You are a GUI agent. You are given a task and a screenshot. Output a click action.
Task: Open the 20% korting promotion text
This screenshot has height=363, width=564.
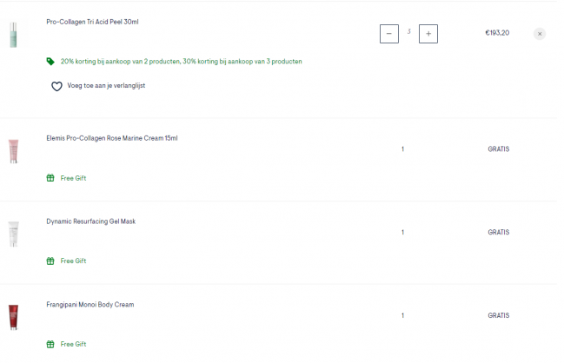tap(182, 62)
